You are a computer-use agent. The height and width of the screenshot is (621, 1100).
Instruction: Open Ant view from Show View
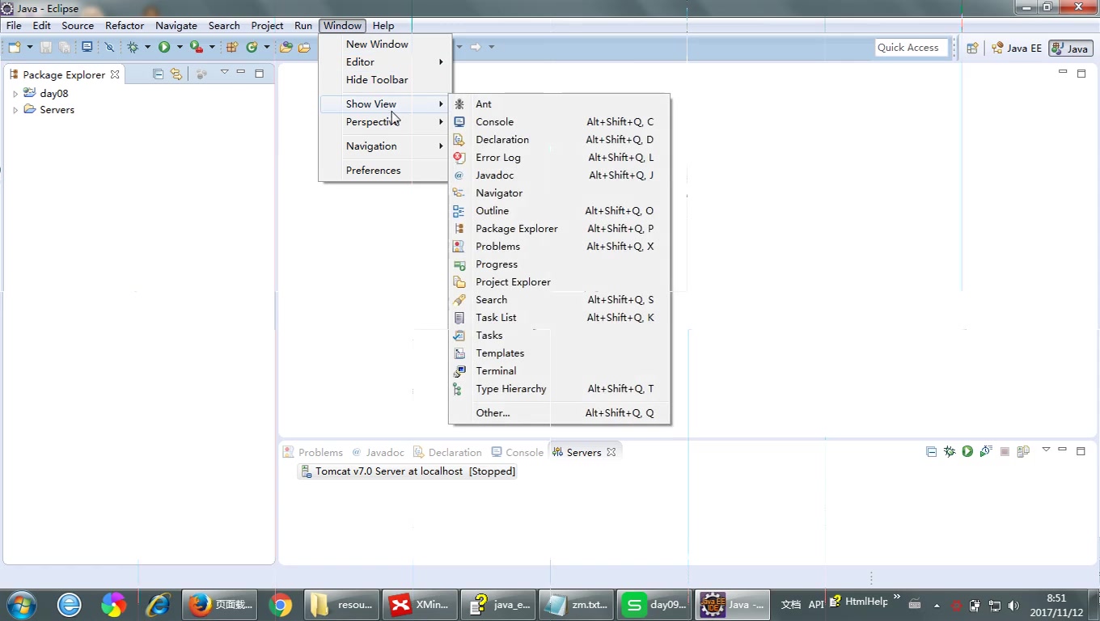[x=559, y=104]
